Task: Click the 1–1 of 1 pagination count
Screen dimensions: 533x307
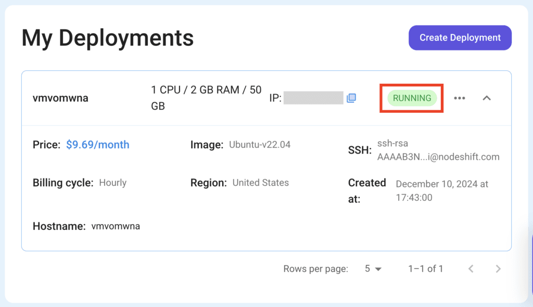Action: [x=425, y=269]
